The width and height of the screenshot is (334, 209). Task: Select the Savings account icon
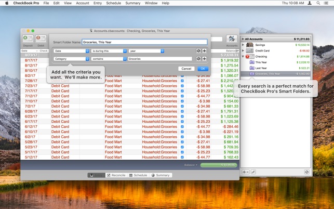coord(250,45)
